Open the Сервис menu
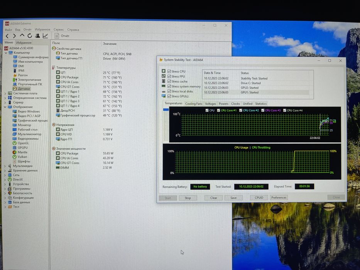The height and width of the screenshot is (270, 360). pyautogui.click(x=59, y=30)
